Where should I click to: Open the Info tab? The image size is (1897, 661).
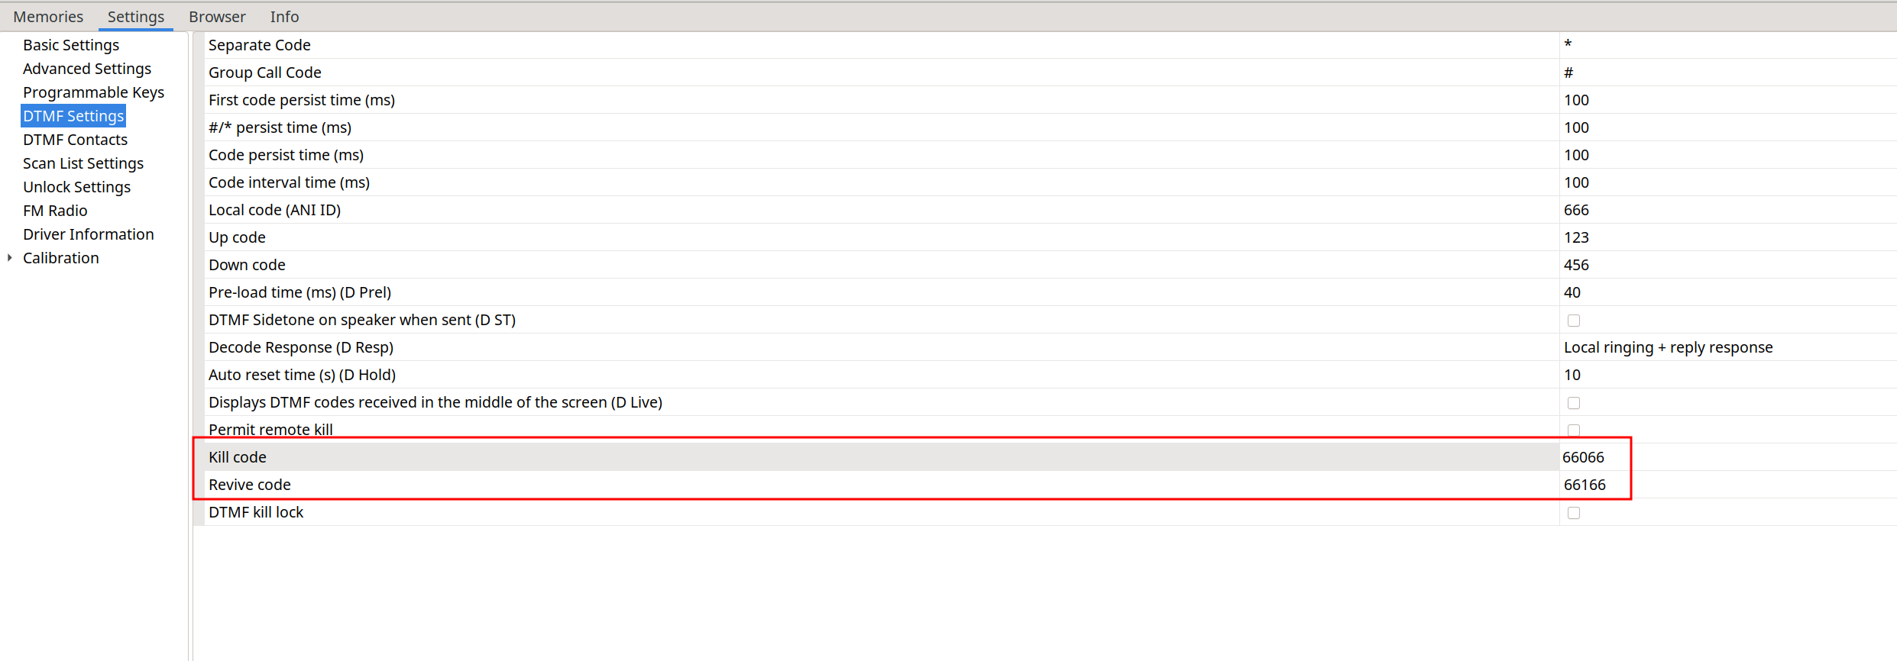pyautogui.click(x=284, y=17)
